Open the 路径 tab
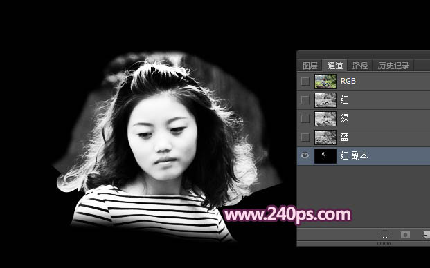430x268 pixels. tap(360, 66)
